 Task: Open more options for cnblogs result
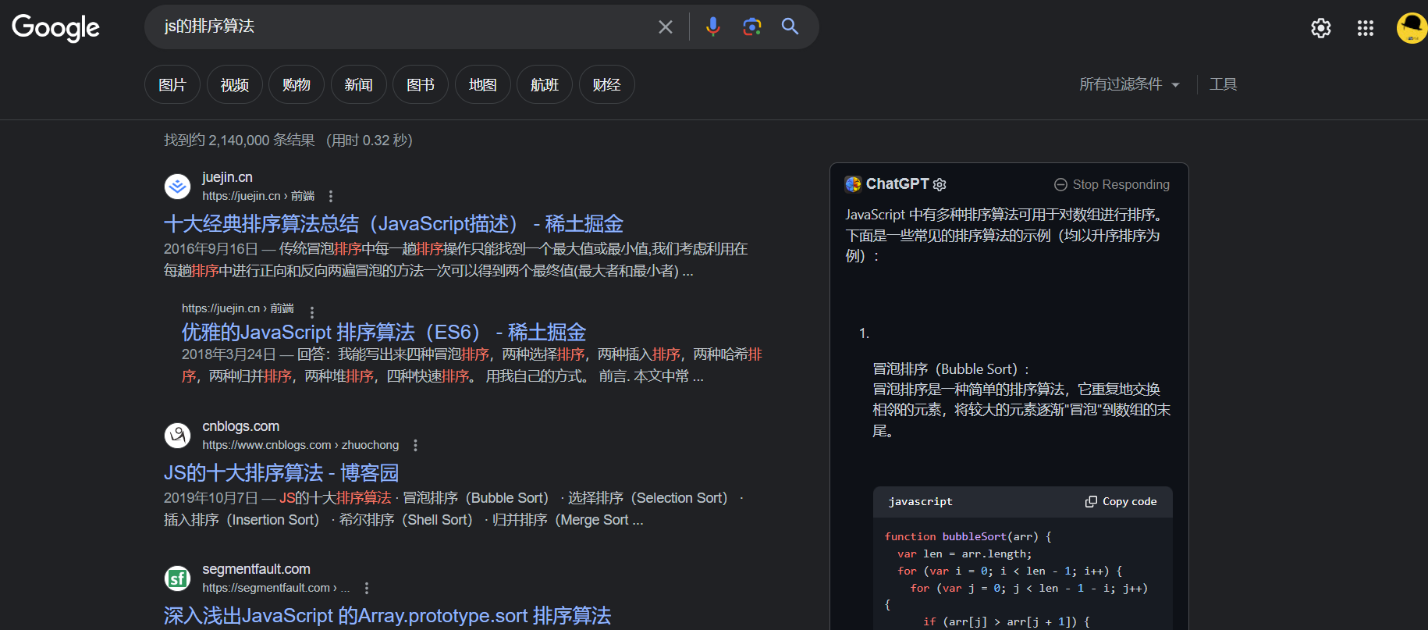pos(415,445)
